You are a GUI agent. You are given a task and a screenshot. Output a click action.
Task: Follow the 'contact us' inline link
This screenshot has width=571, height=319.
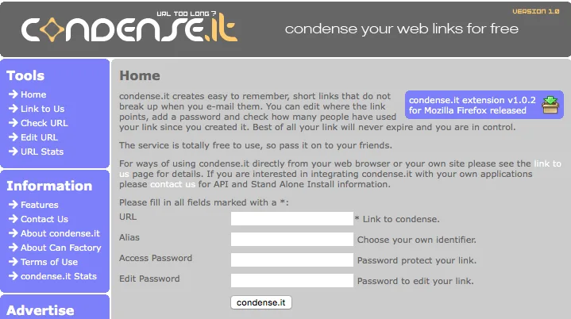pos(172,184)
